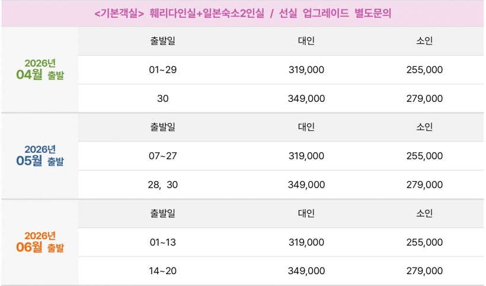Select child price 255,000 for June 01~13
The image size is (486, 286).
click(424, 242)
